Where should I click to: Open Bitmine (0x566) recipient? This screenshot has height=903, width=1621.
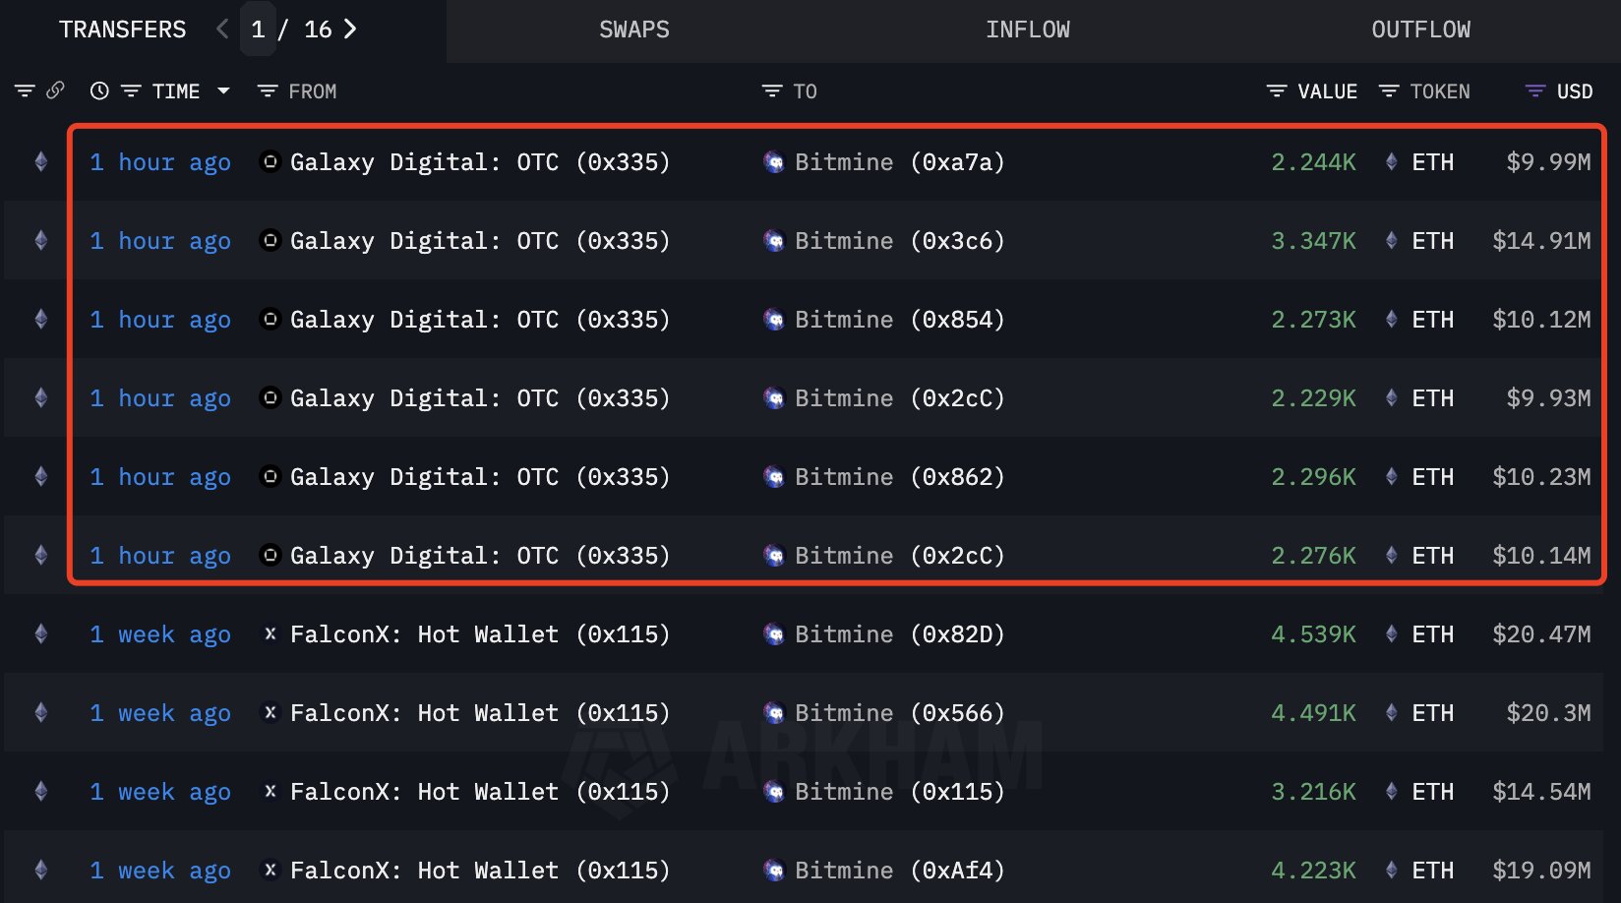(900, 713)
